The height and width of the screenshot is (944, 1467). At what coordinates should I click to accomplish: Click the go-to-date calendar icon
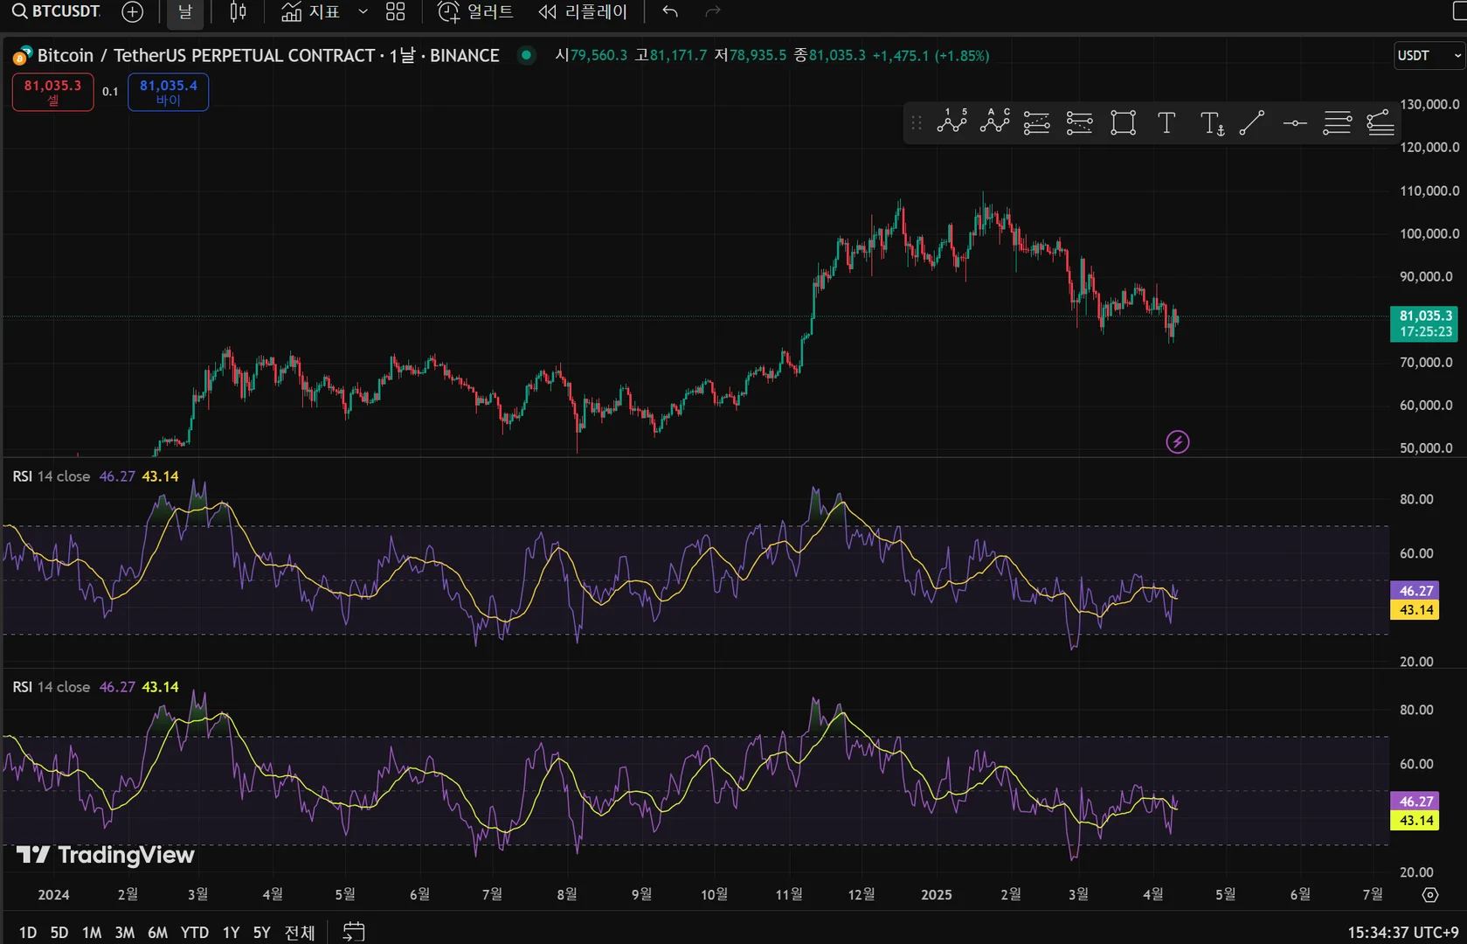353,932
